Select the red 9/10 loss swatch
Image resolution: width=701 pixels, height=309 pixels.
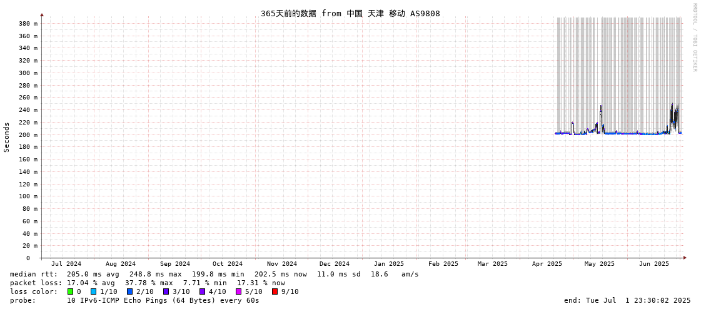point(275,291)
